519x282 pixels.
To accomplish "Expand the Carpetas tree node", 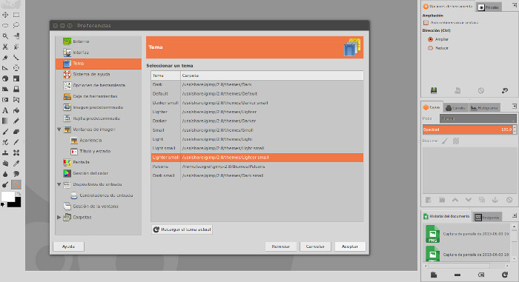I will click(x=59, y=217).
